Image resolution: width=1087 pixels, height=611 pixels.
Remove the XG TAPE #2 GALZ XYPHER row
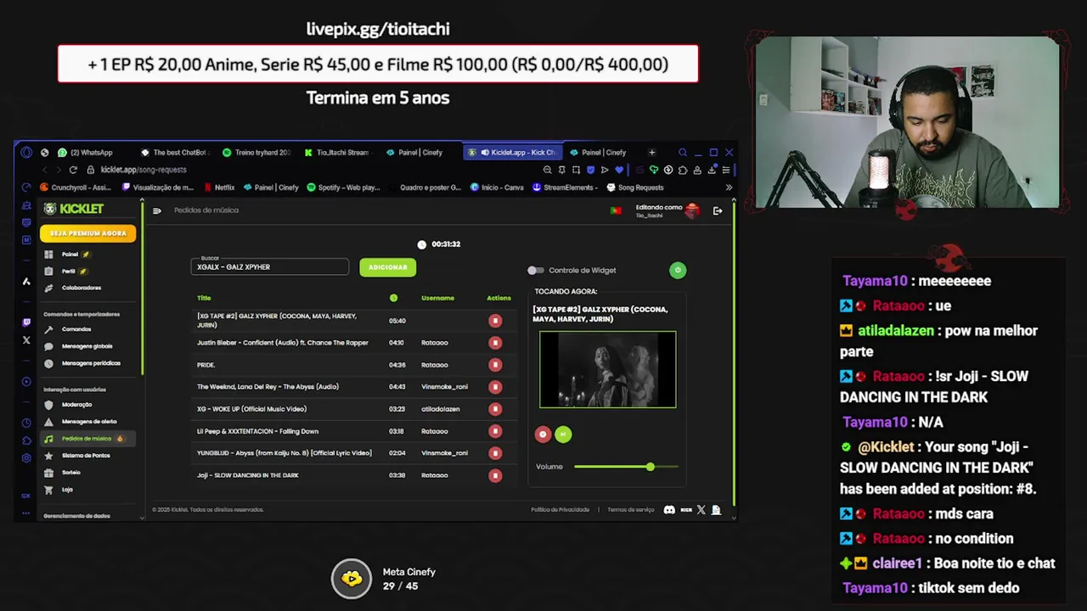click(495, 321)
